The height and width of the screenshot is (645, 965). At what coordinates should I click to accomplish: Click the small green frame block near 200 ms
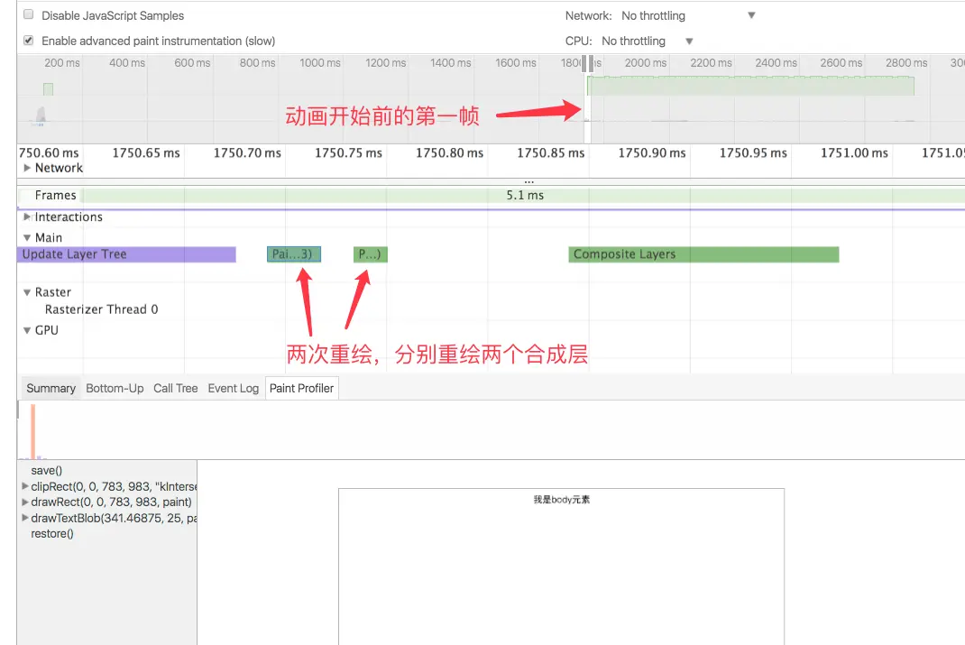[48, 89]
